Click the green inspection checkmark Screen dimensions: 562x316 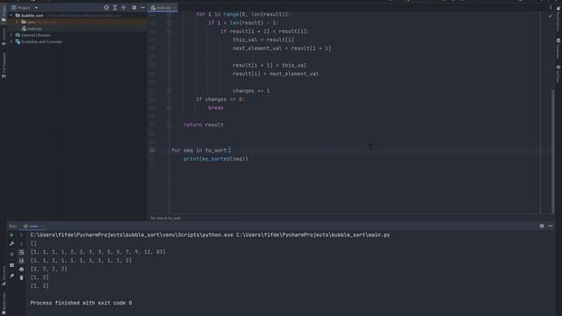[x=551, y=16]
